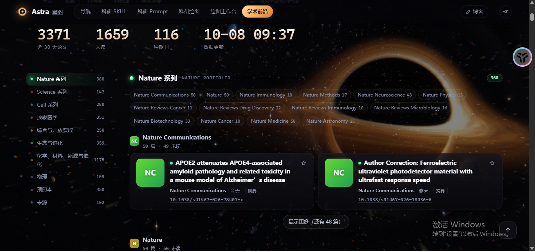This screenshot has width=535, height=252.
Task: Click the NC badge beside Nature Communications heading
Action: (134, 141)
